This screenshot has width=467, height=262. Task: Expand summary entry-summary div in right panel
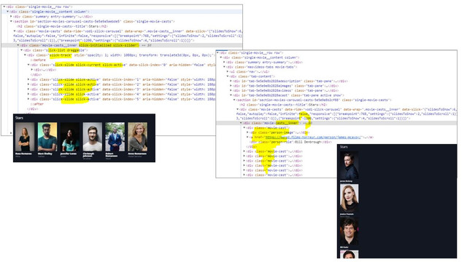click(225, 62)
